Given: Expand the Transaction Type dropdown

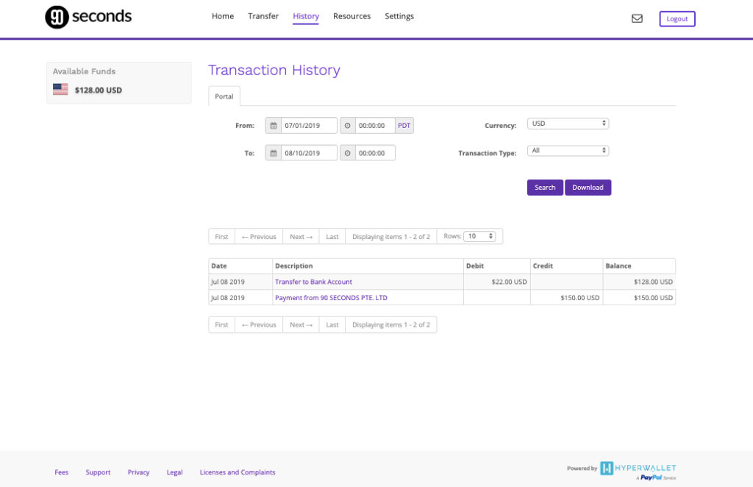Looking at the screenshot, I should click(568, 151).
